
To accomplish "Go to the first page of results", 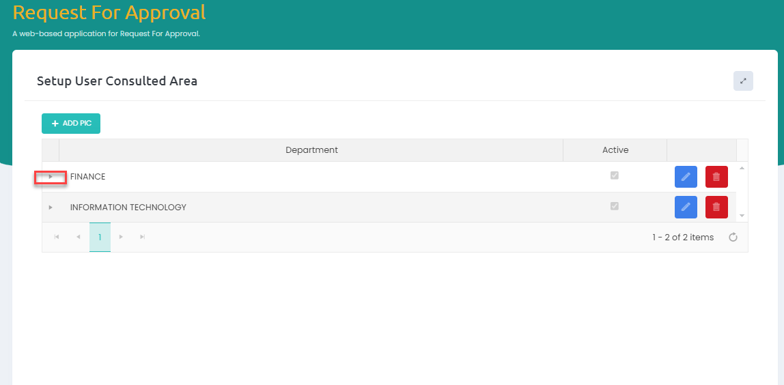I will click(57, 237).
